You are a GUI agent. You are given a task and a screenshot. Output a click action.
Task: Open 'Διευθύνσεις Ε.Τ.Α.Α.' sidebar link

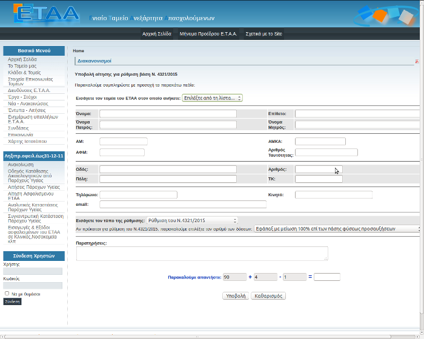point(29,90)
